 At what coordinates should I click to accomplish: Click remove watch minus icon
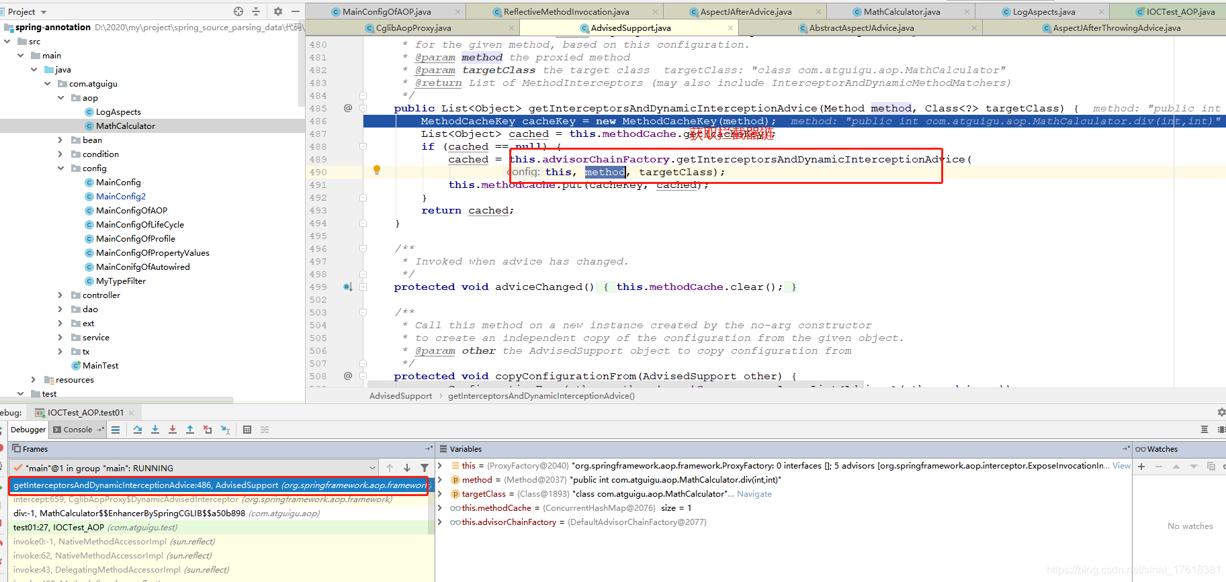pyautogui.click(x=1159, y=466)
